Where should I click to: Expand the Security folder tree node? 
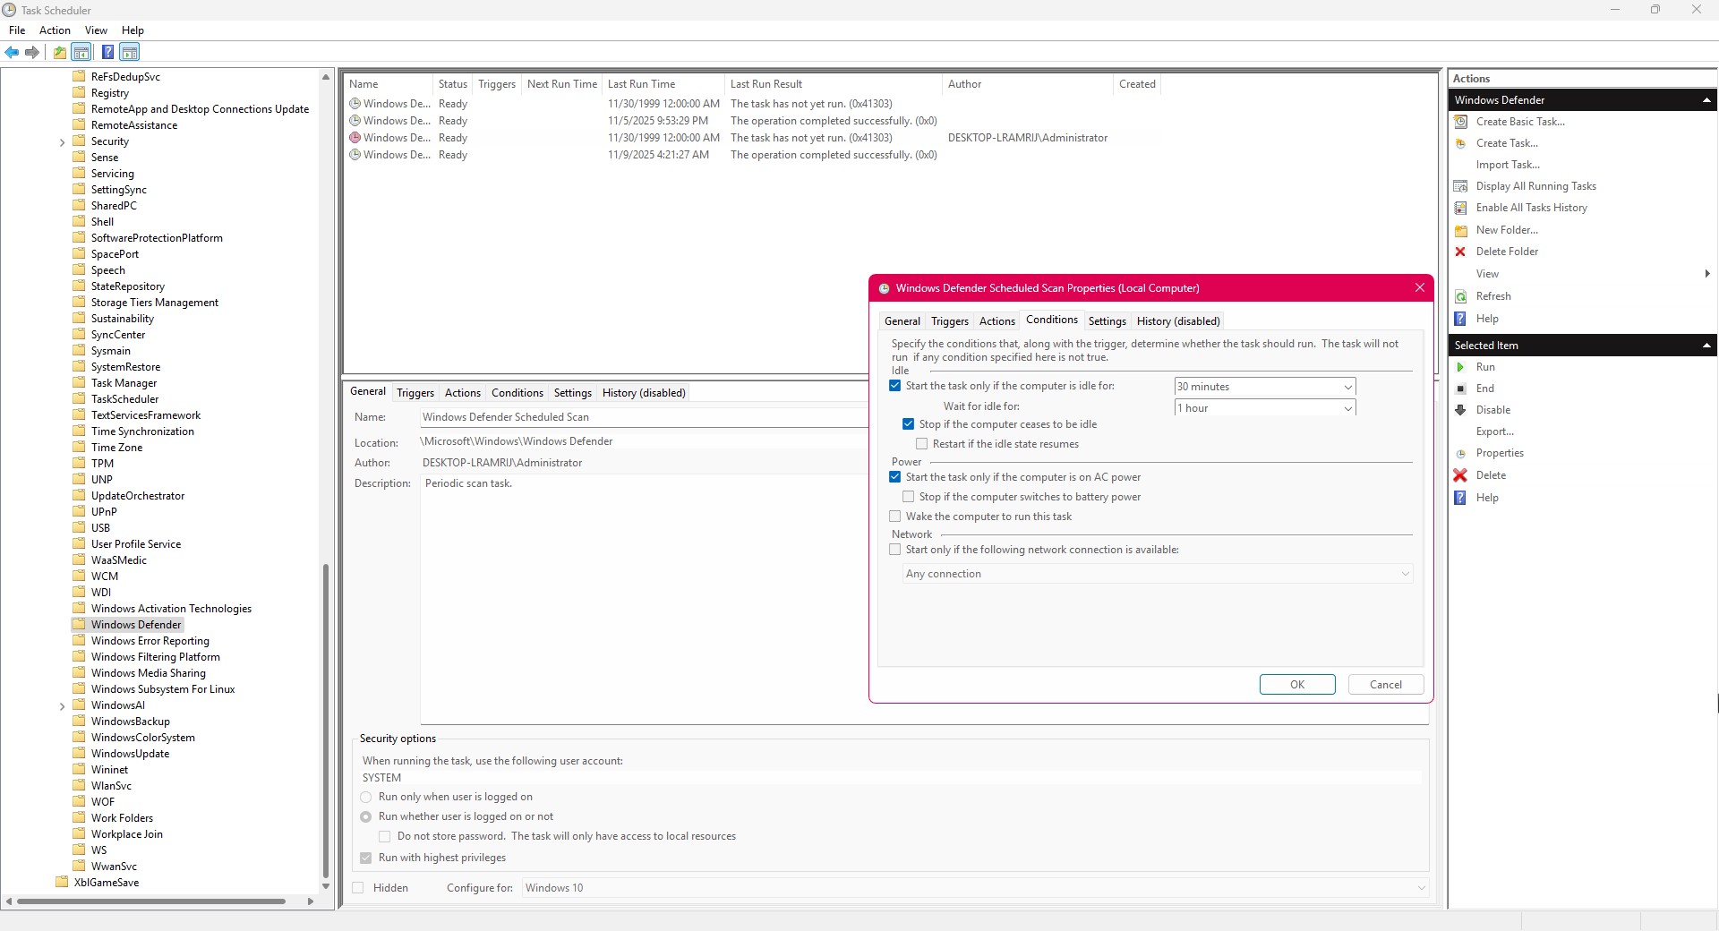[x=62, y=142]
